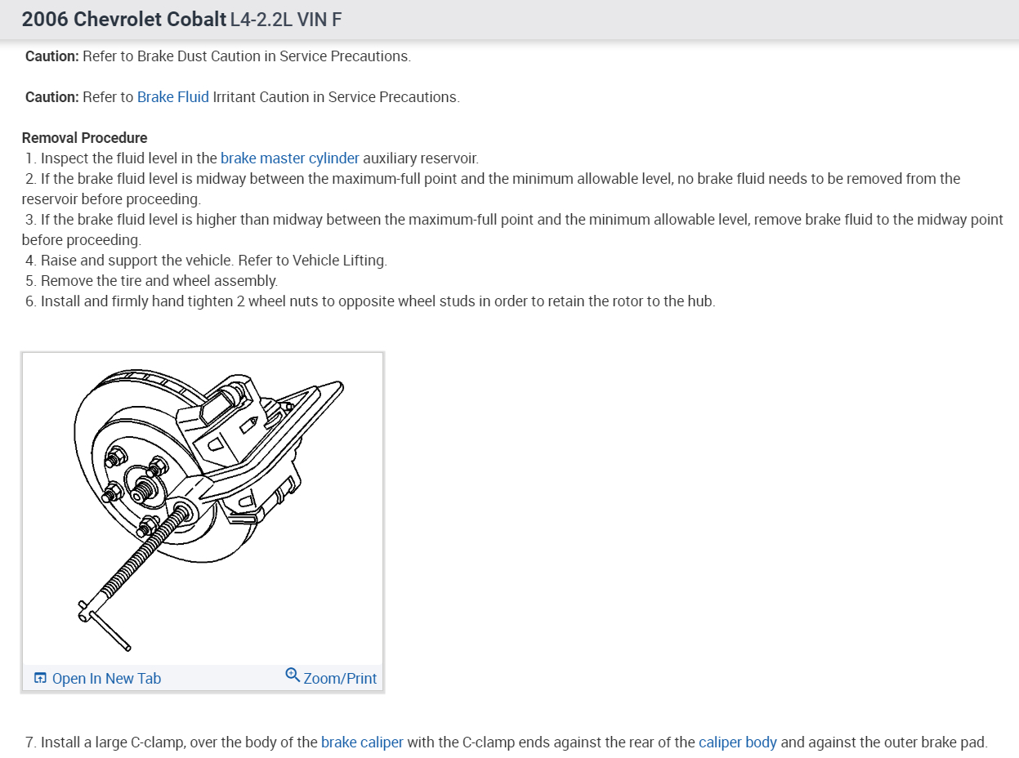
Task: Click step 6 about hand tightening wheel nuts
Action: (370, 301)
